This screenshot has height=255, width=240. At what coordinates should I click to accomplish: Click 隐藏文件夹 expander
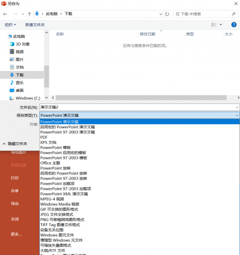coord(15,144)
